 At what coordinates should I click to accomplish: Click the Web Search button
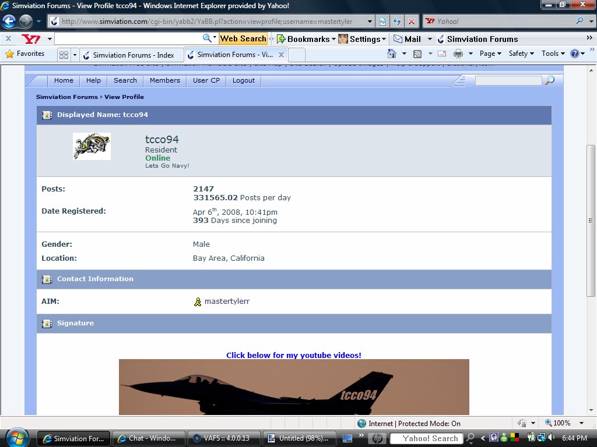(243, 39)
